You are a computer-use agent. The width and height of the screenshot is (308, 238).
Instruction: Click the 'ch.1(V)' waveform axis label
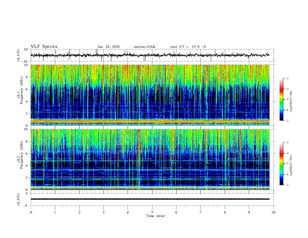[x=19, y=55]
